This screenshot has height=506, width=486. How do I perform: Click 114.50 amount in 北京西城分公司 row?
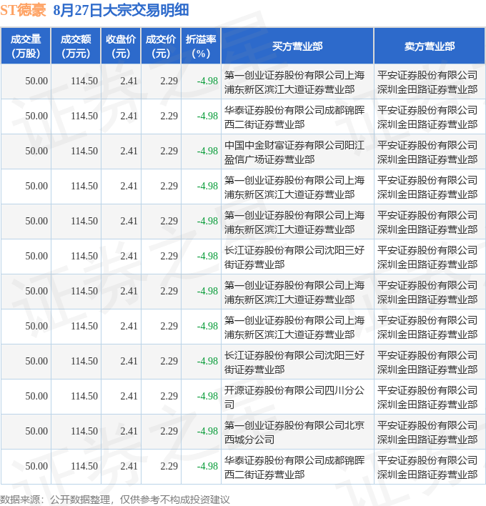(x=84, y=431)
